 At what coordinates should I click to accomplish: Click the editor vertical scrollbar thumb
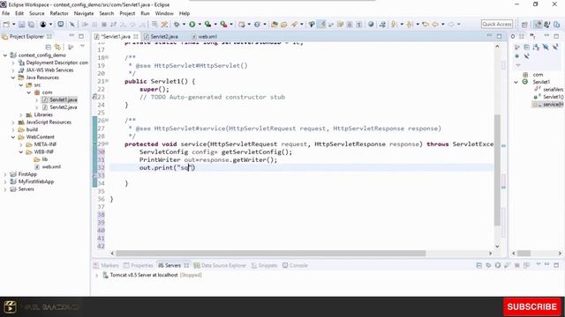[497, 170]
